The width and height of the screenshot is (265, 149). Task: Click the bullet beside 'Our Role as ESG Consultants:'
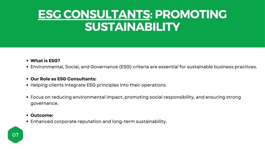(27, 79)
